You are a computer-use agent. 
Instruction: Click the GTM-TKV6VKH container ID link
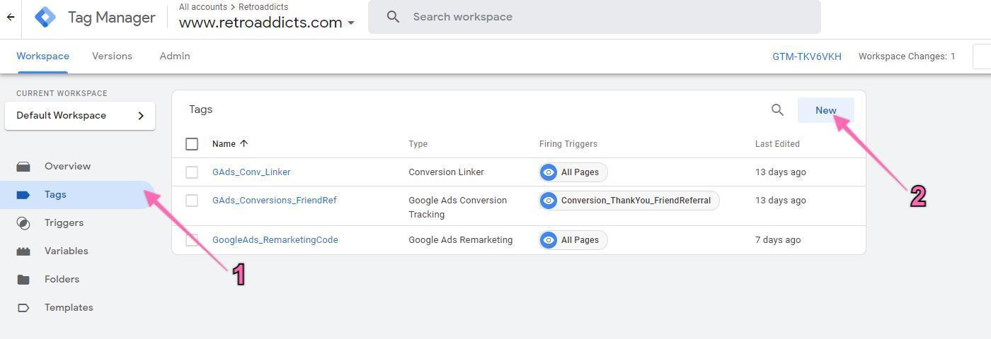pyautogui.click(x=807, y=56)
